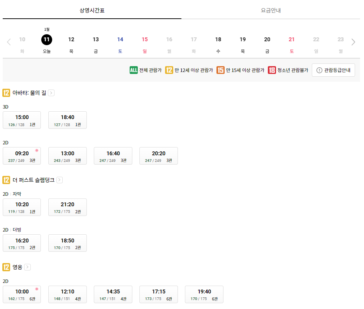The width and height of the screenshot is (364, 309).
Task: Expand the 영웅 movie detail chevron
Action: (27, 267)
